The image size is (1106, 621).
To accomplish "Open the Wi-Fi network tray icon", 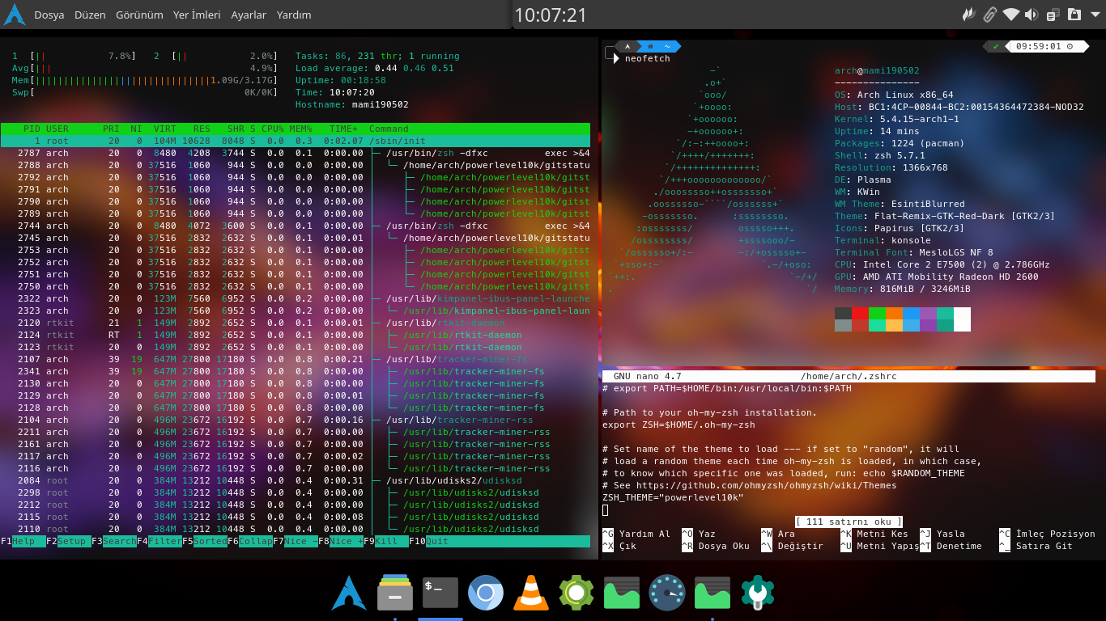I will [1010, 15].
